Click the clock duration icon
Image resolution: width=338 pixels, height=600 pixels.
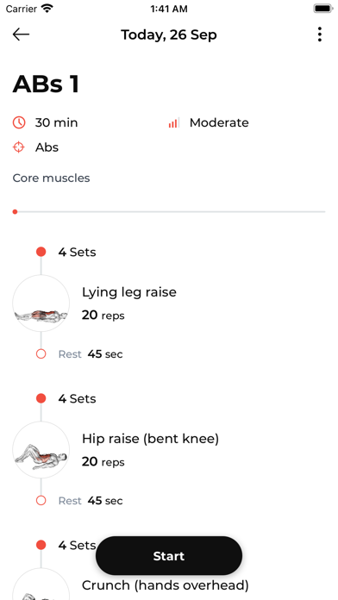coord(19,122)
